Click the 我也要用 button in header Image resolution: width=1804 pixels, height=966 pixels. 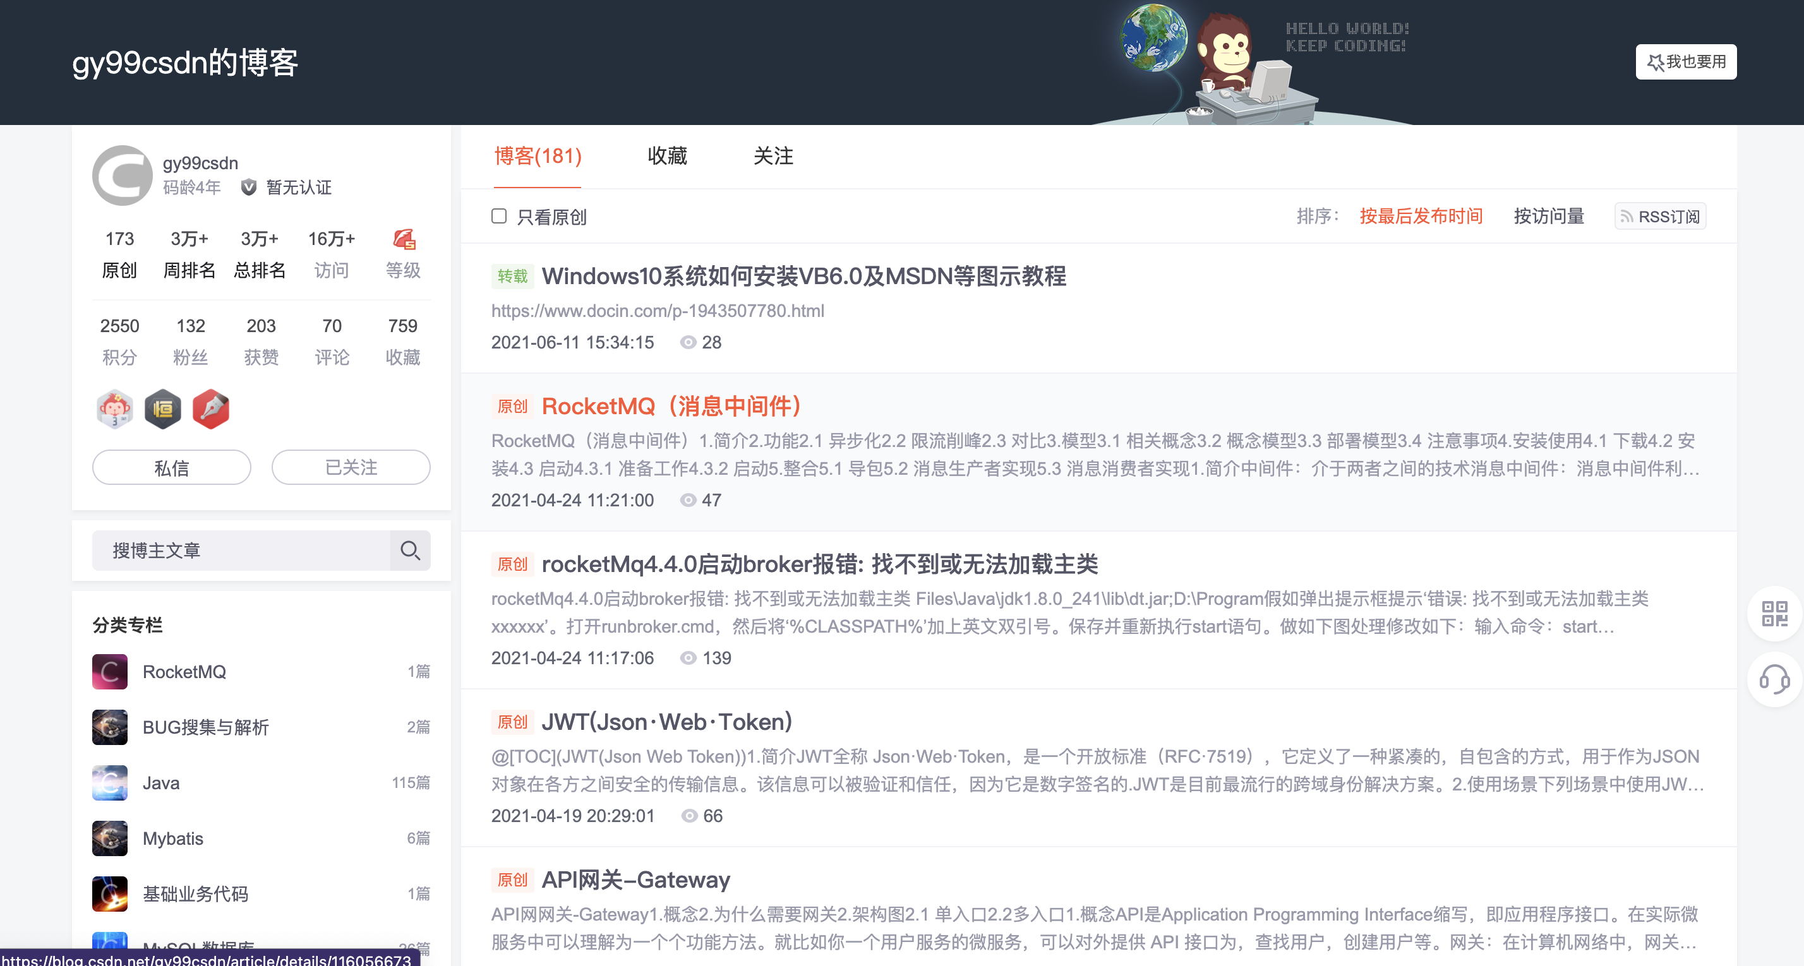click(x=1686, y=62)
